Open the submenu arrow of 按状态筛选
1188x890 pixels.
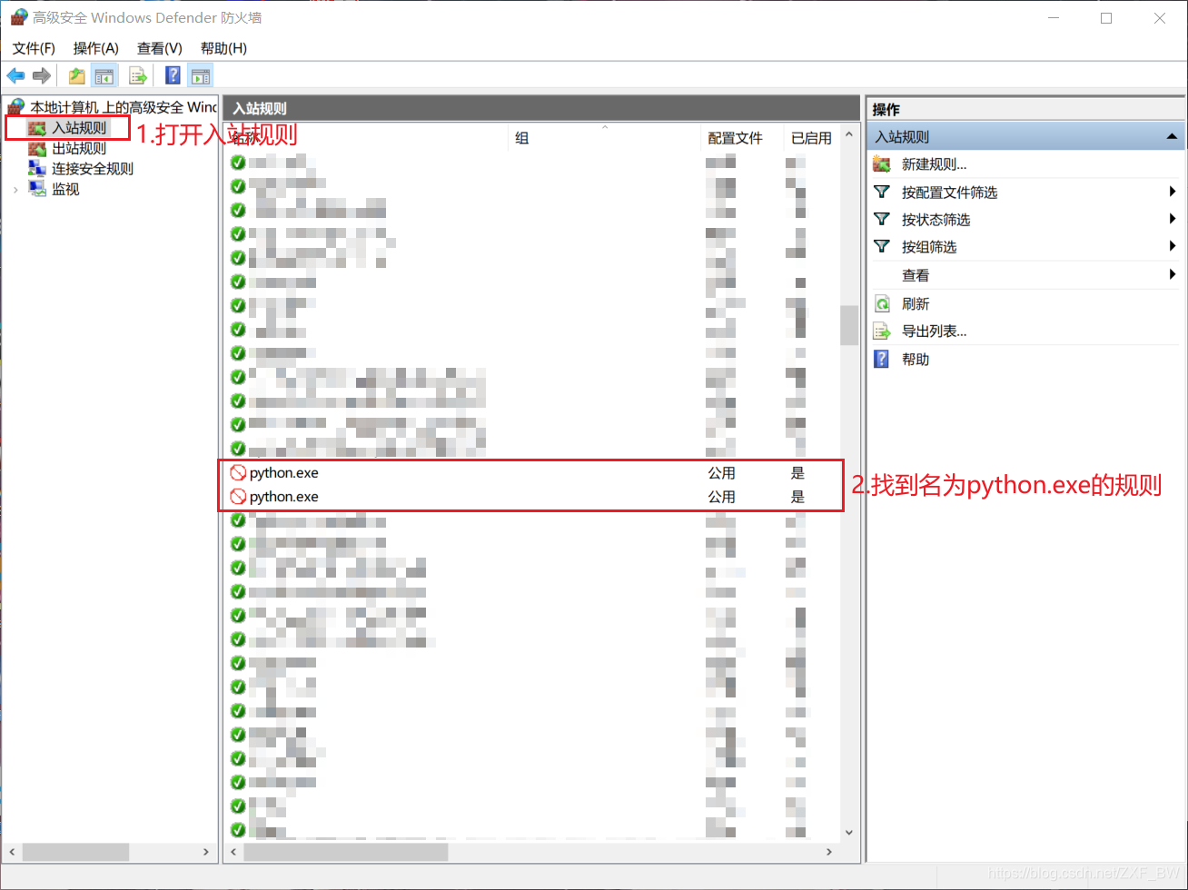pyautogui.click(x=1173, y=219)
